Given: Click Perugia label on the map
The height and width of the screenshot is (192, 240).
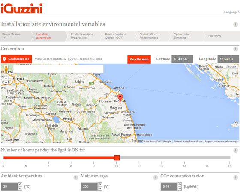Looking at the screenshot, I should [69, 119].
